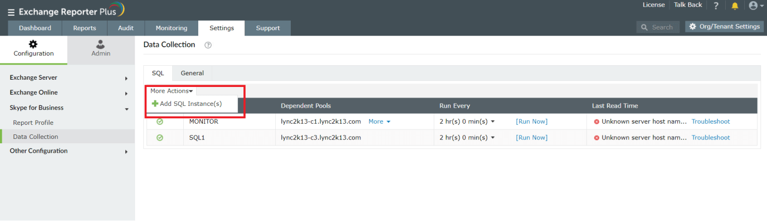Open the Support tab
Viewport: 767px width, 223px height.
tap(268, 28)
